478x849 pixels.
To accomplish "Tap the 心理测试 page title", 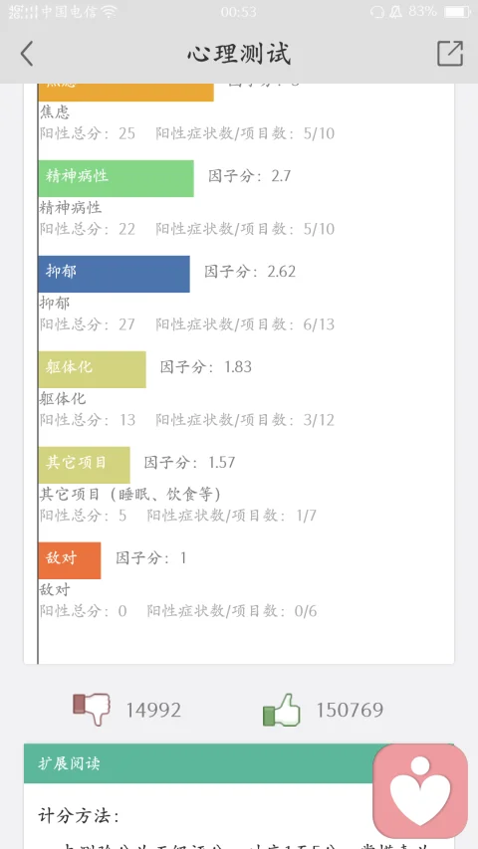I will pos(239,54).
